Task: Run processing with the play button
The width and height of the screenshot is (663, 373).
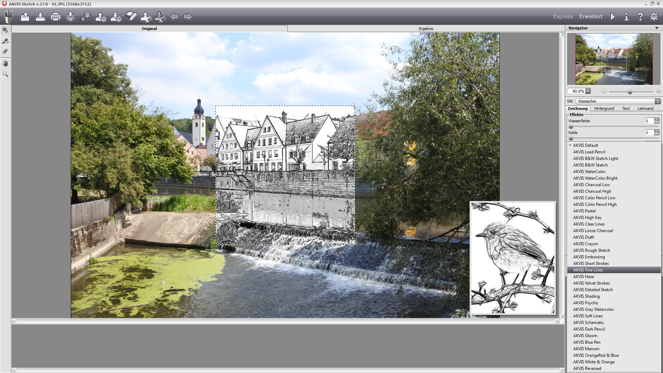Action: pyautogui.click(x=613, y=17)
